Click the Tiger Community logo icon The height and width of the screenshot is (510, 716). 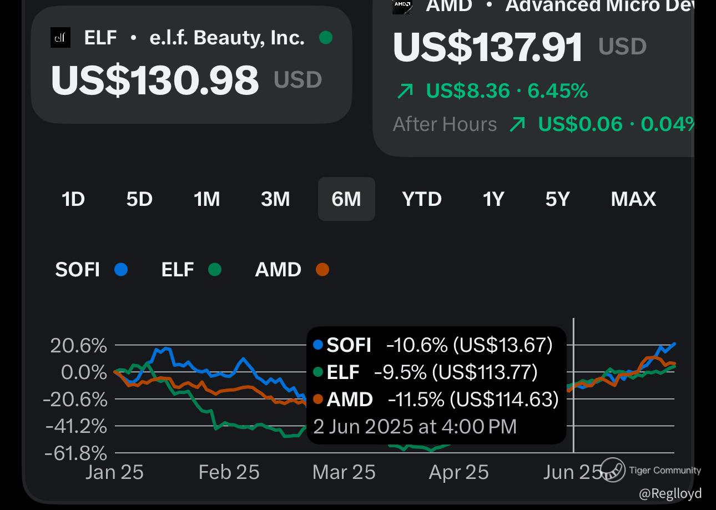(x=613, y=470)
